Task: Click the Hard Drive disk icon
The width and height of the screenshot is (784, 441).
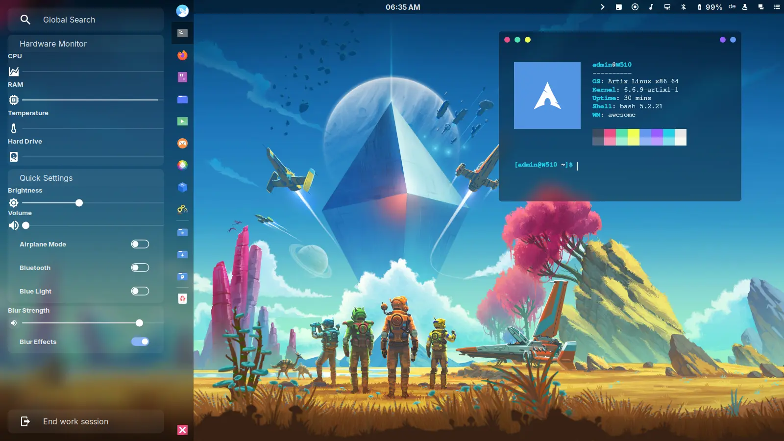Action: tap(14, 157)
